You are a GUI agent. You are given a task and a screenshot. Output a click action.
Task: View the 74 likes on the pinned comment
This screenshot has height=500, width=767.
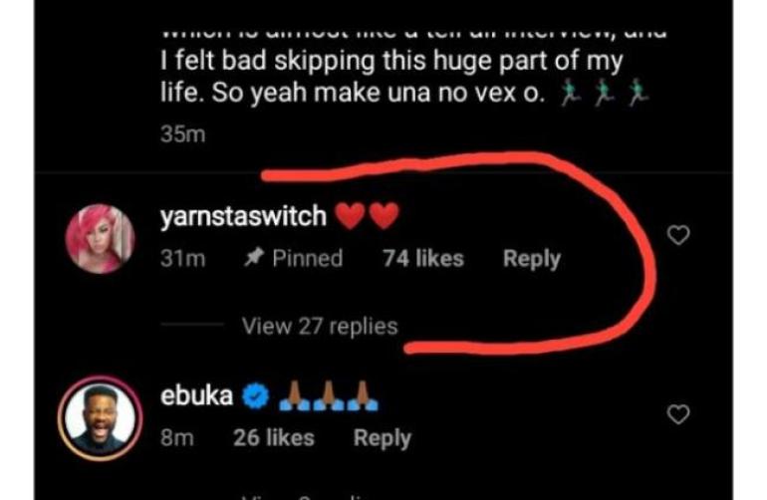[x=423, y=259]
